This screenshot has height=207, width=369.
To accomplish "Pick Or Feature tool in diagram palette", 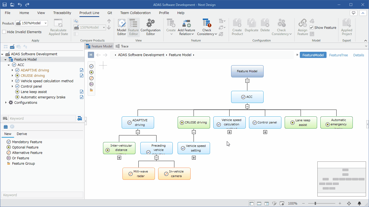I will 91,84.
